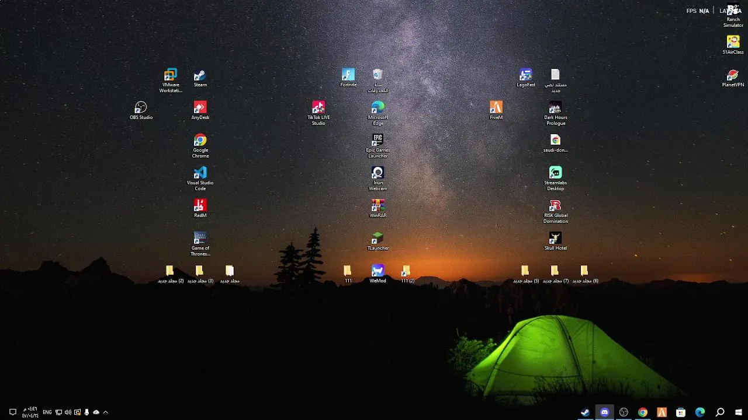Select the WinRAR desktop shortcut
This screenshot has height=420, width=748.
coord(378,209)
